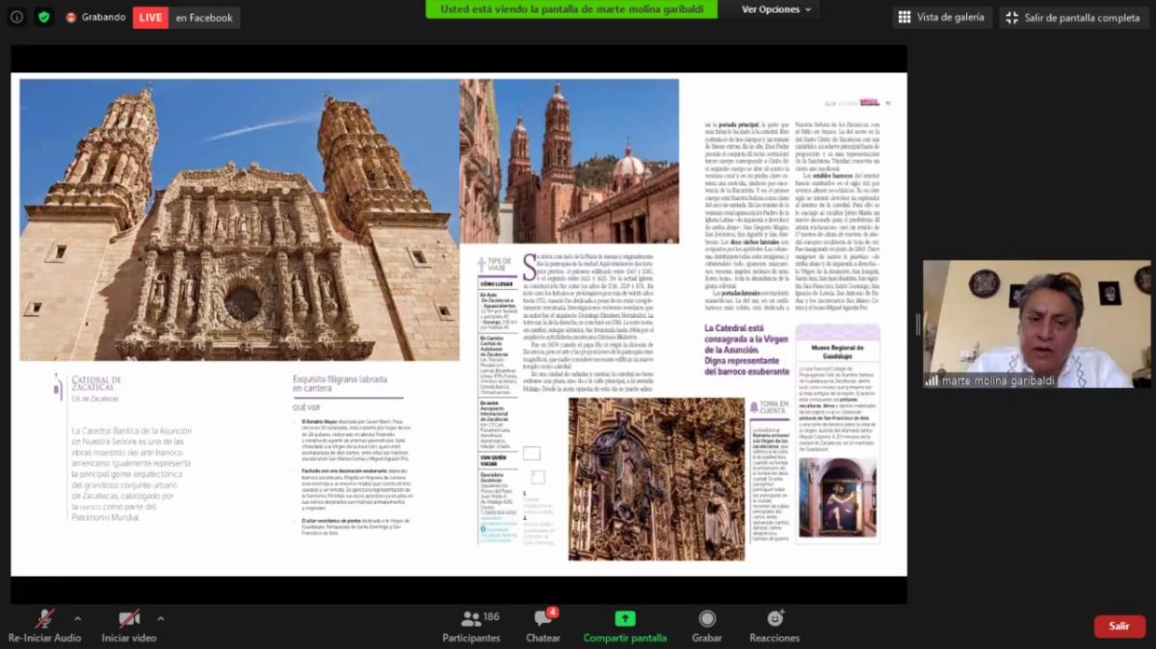Viewport: 1156px width, 649px height.
Task: Expand video options arrow beside camera
Action: coord(160,618)
